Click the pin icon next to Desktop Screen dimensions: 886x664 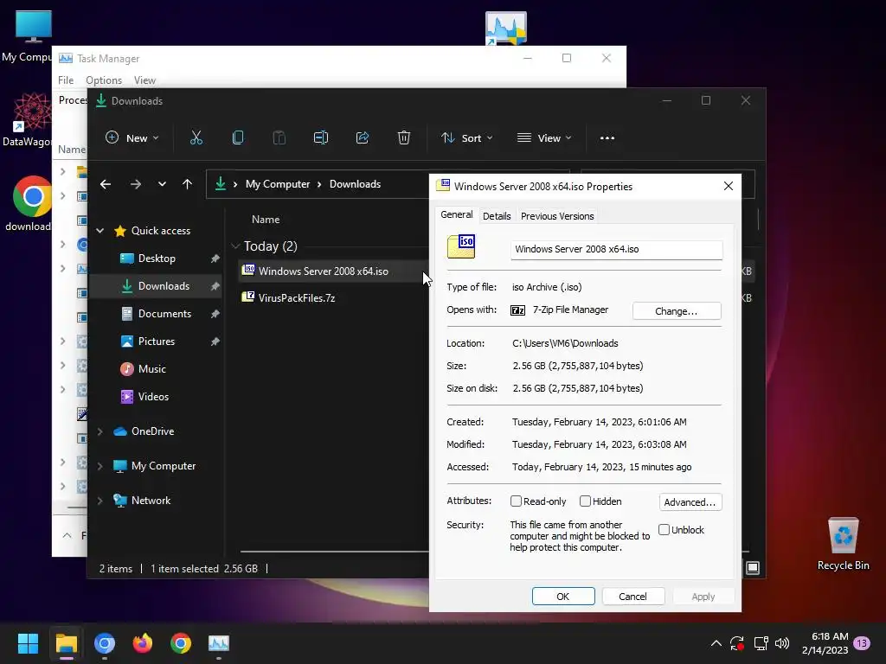[215, 259]
